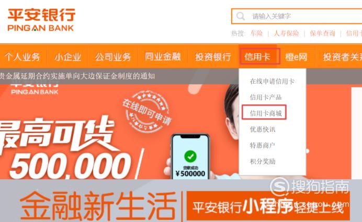Click the 保单查询 hot search link
This screenshot has height=222, width=362.
tap(323, 33)
